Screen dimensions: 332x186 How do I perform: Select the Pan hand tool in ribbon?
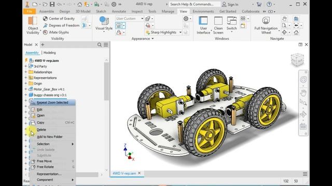(x=284, y=19)
